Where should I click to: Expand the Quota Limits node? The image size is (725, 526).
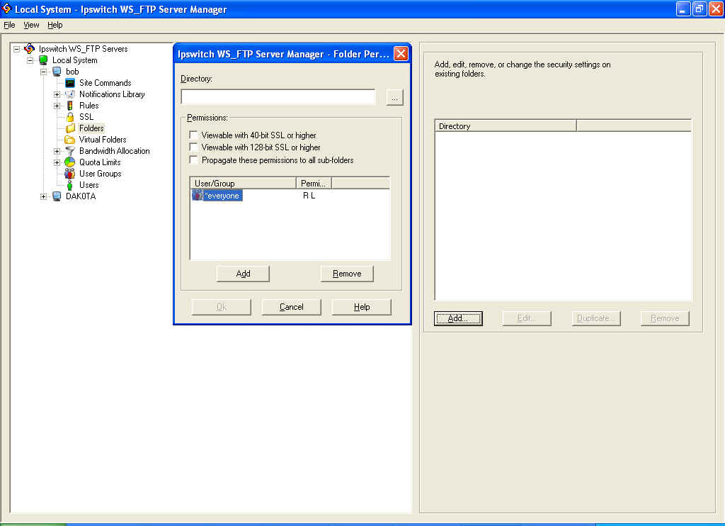point(57,162)
